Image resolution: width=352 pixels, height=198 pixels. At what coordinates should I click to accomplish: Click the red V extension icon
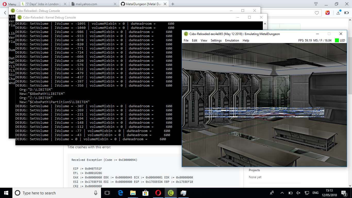point(328,13)
